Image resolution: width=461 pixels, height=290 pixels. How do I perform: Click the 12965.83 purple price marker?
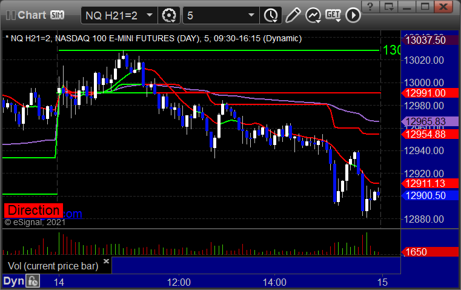click(429, 121)
